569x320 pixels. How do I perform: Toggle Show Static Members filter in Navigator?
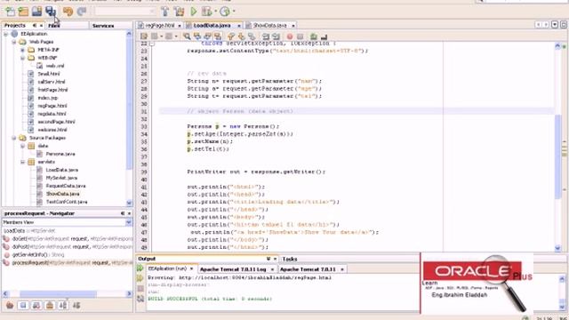[36, 306]
